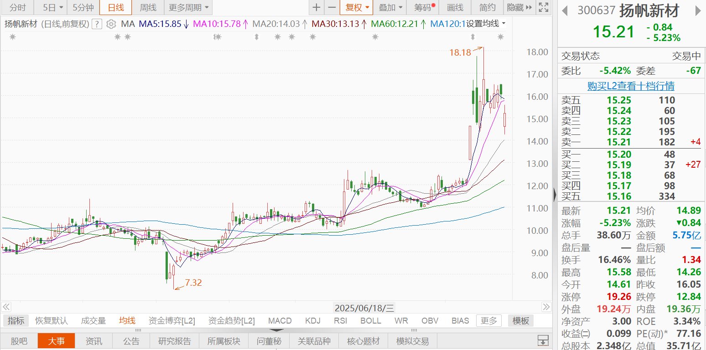Open 公告 announcements tab

click(x=131, y=341)
